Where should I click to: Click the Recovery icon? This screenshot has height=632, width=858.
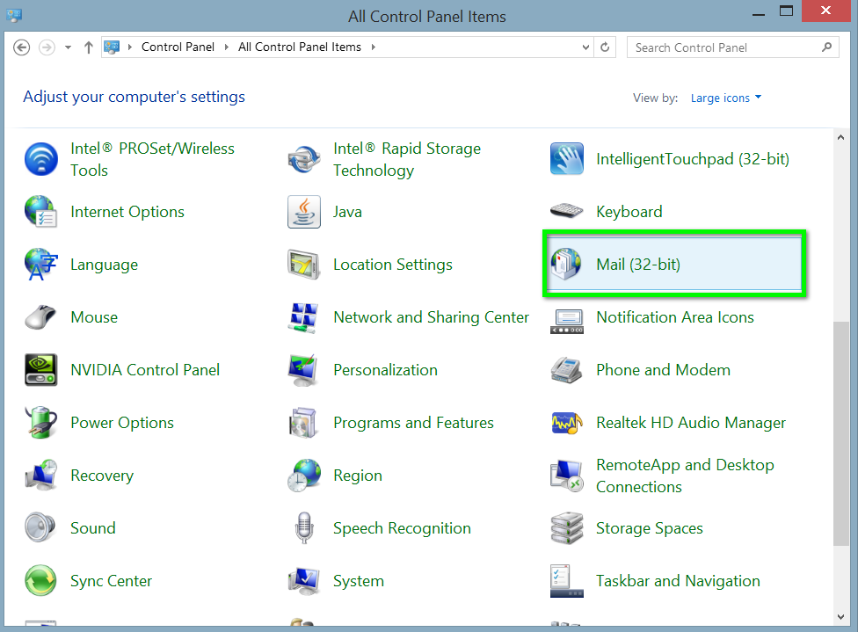click(41, 476)
